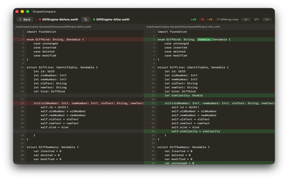Select the DiffEngine-Before.swift file label
The image size is (288, 180).
tap(60, 19)
